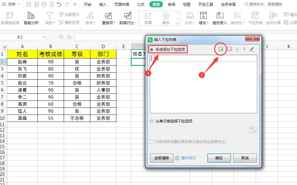
Task: Click the delete dropdown option icon
Action: click(x=230, y=49)
